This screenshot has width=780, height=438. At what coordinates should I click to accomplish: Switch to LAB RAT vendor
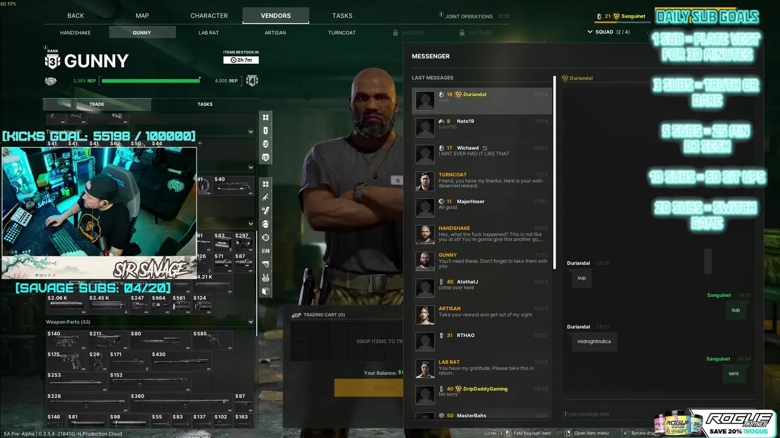(209, 32)
